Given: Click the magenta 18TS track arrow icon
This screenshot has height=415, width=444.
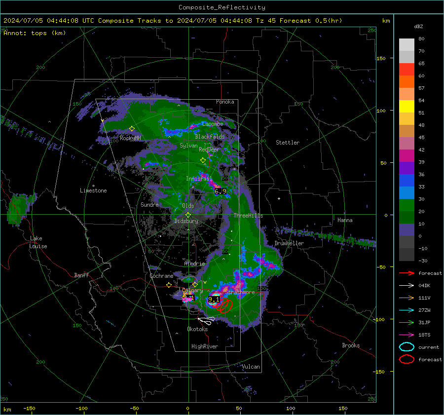Looking at the screenshot, I should 407,335.
